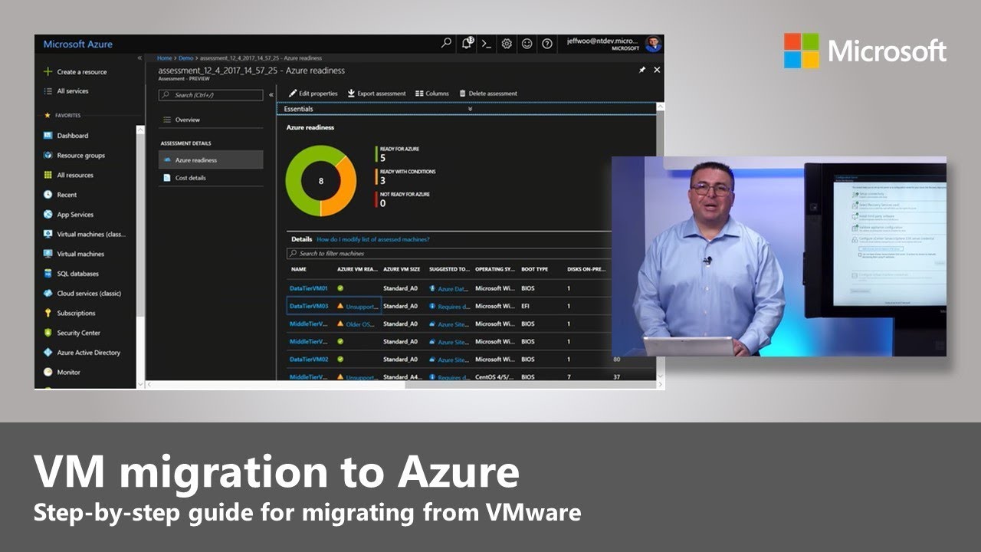Sort by the BOOT TYPE column header
Viewport: 981px width, 552px height.
tap(534, 269)
